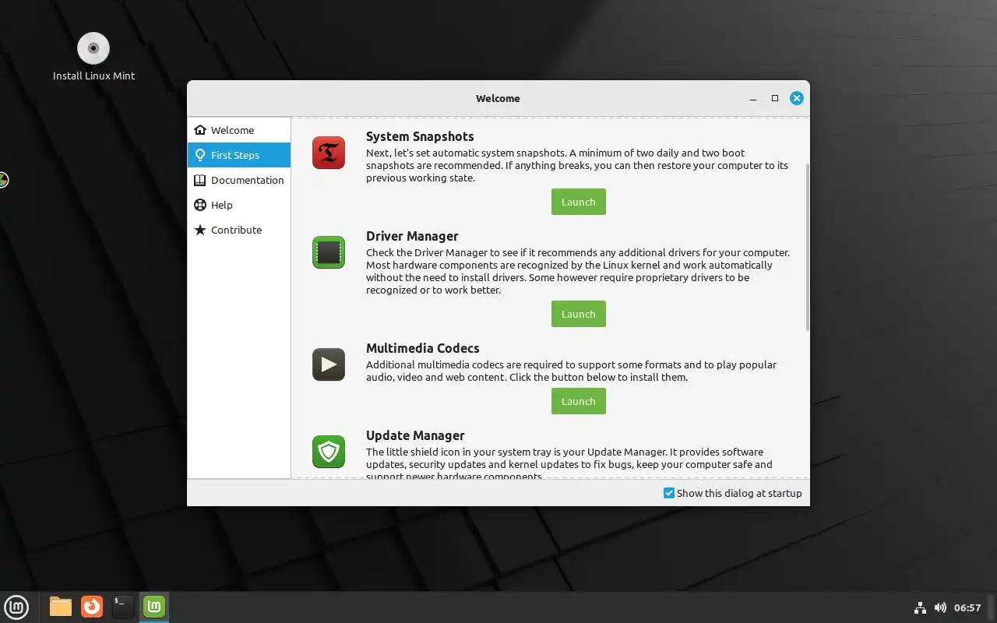Click the Driver Manager heading
The height and width of the screenshot is (623, 997).
tap(412, 236)
